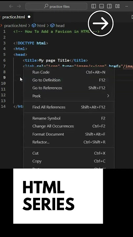Click the html symbol icon in breadcrumb

34,26
